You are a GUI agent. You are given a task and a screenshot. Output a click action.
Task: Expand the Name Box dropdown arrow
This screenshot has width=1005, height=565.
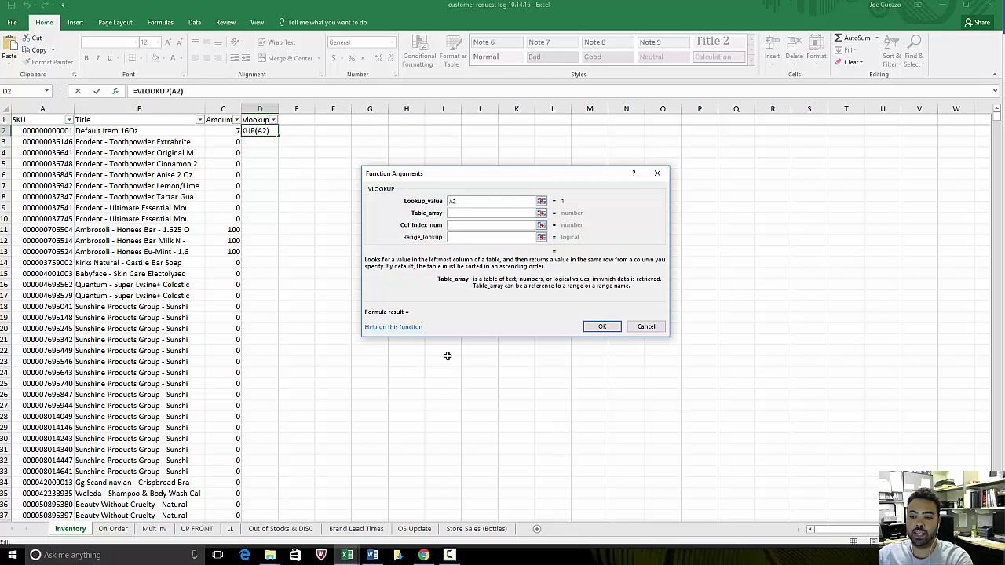[46, 91]
